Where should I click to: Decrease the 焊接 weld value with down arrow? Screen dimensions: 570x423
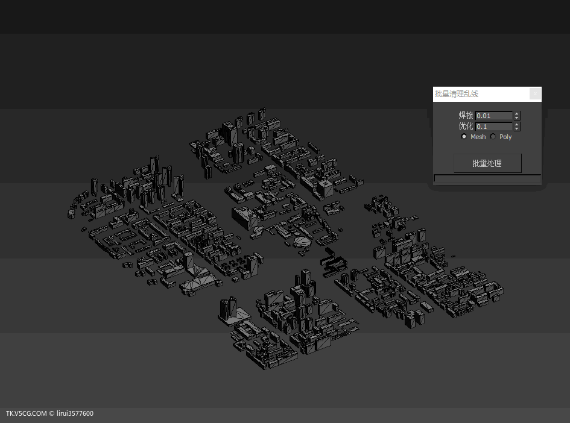tap(517, 118)
